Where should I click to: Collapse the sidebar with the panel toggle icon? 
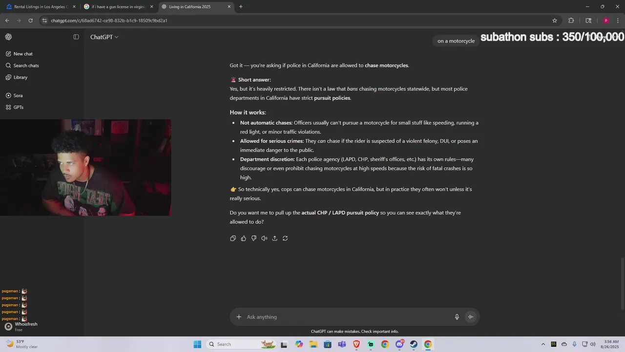click(x=76, y=37)
